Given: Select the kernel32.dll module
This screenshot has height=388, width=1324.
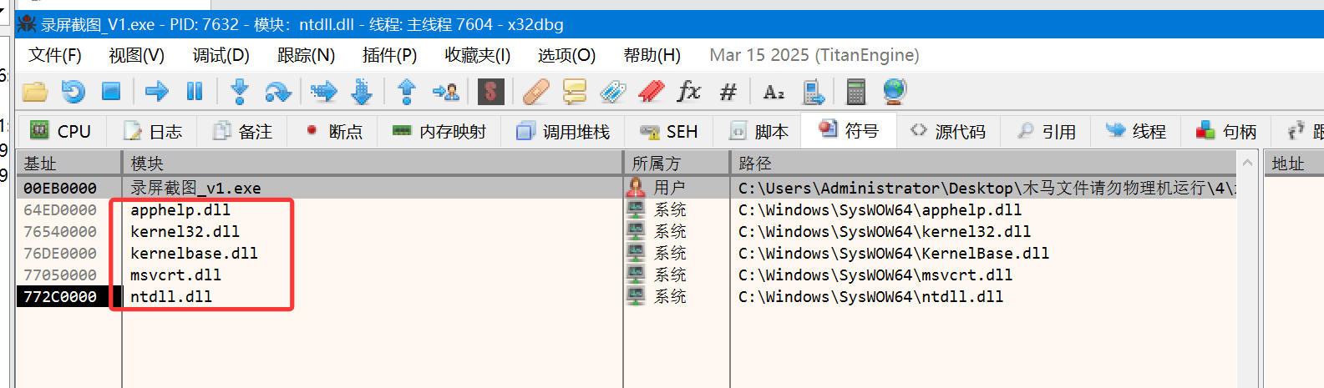Looking at the screenshot, I should (x=185, y=232).
